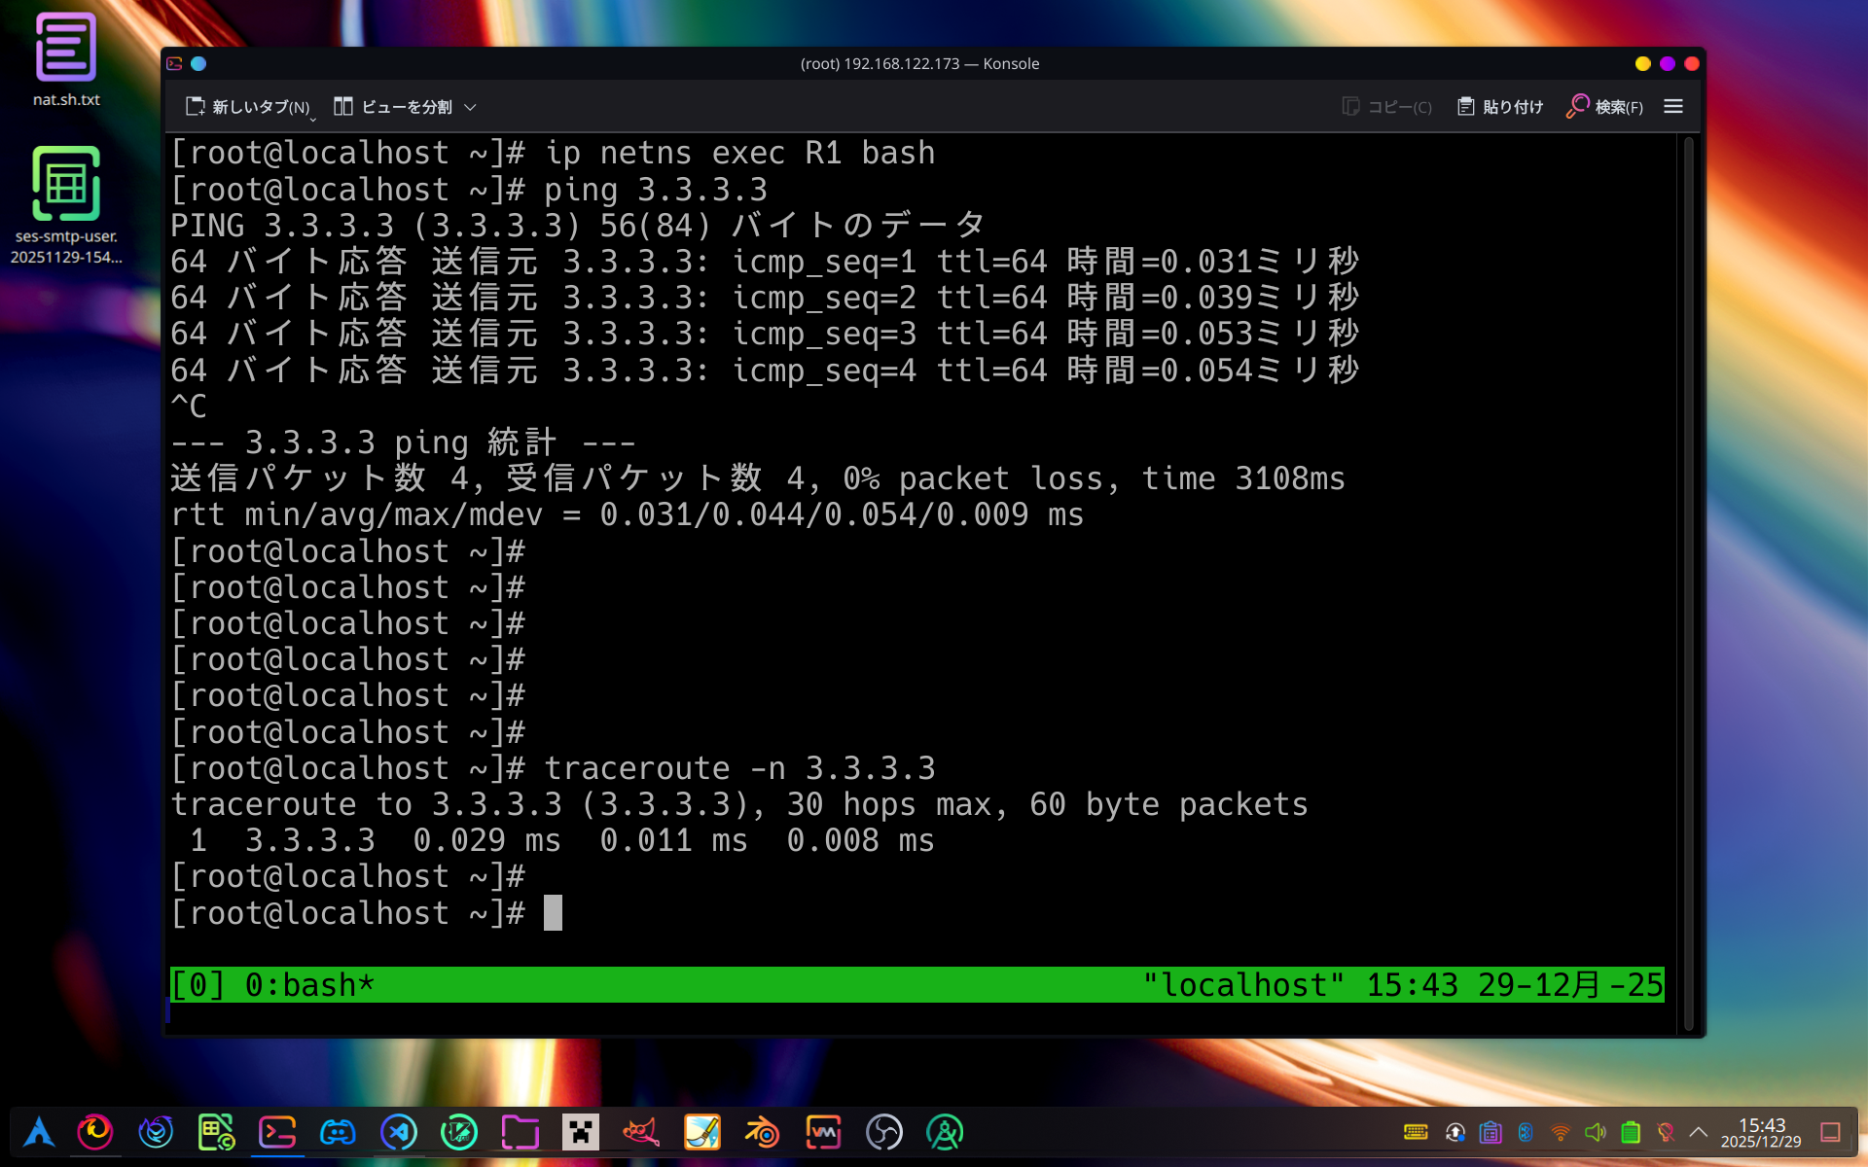Toggle Bluetooth from the tray icon

pyautogui.click(x=1526, y=1132)
